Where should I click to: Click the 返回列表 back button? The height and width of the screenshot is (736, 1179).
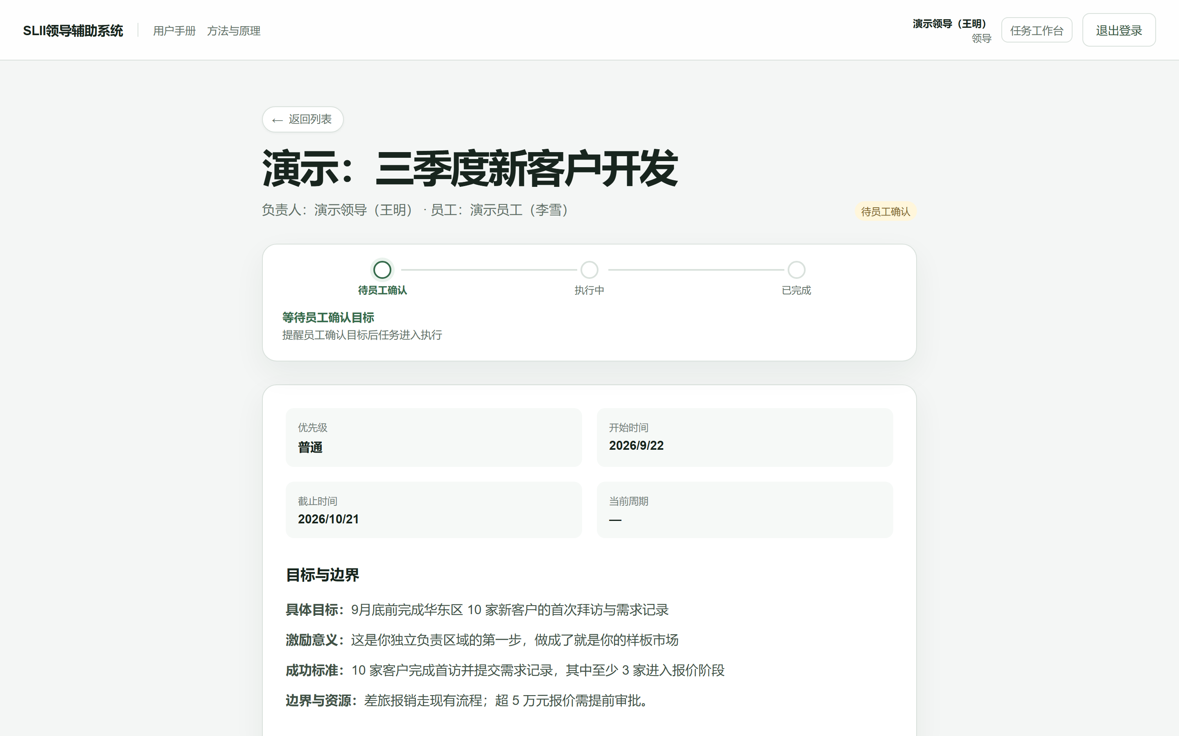pos(303,119)
